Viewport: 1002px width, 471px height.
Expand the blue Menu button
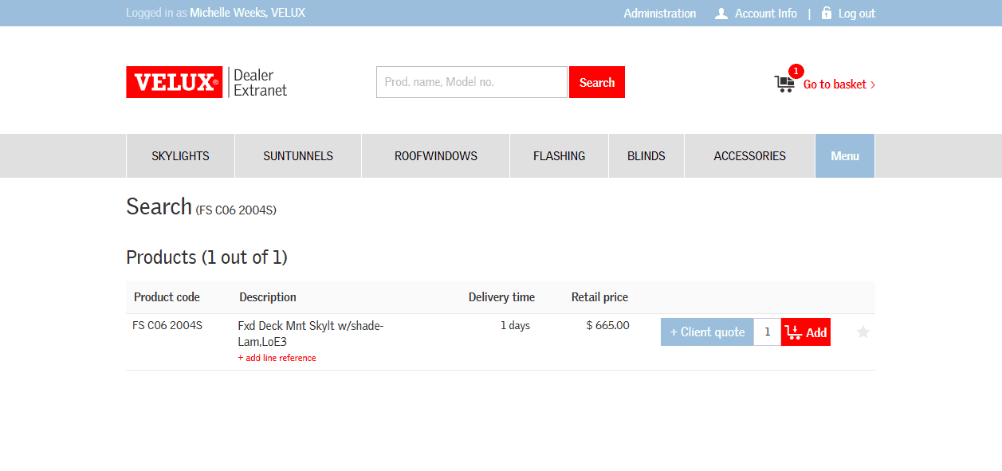coord(845,156)
